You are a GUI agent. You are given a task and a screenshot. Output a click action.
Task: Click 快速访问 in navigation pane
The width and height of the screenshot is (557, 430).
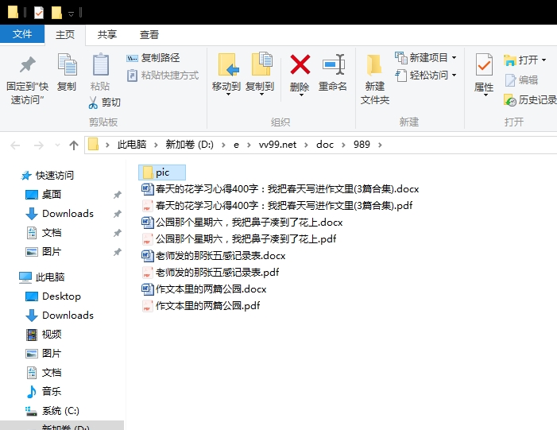tap(48, 176)
